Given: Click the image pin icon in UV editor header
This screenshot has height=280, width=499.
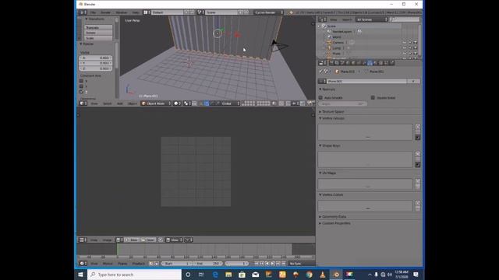Looking at the screenshot, I should coord(161,240).
